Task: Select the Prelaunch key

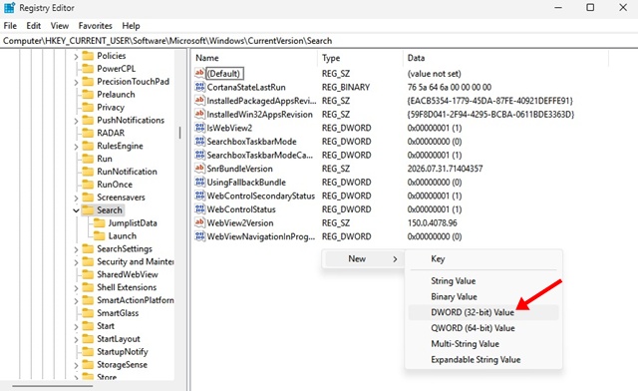Action: pos(116,95)
